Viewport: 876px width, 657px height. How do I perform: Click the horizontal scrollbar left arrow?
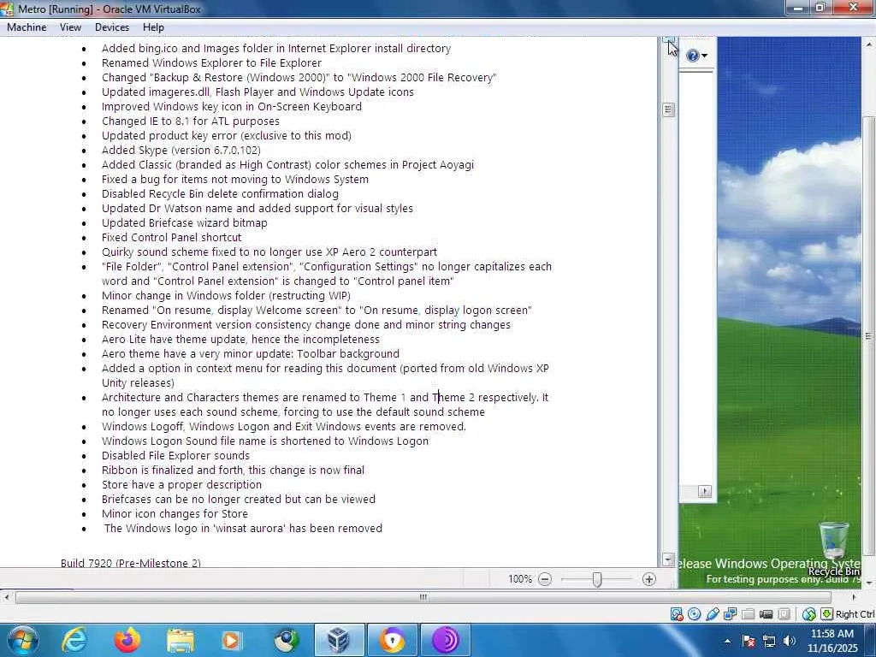pos(6,597)
